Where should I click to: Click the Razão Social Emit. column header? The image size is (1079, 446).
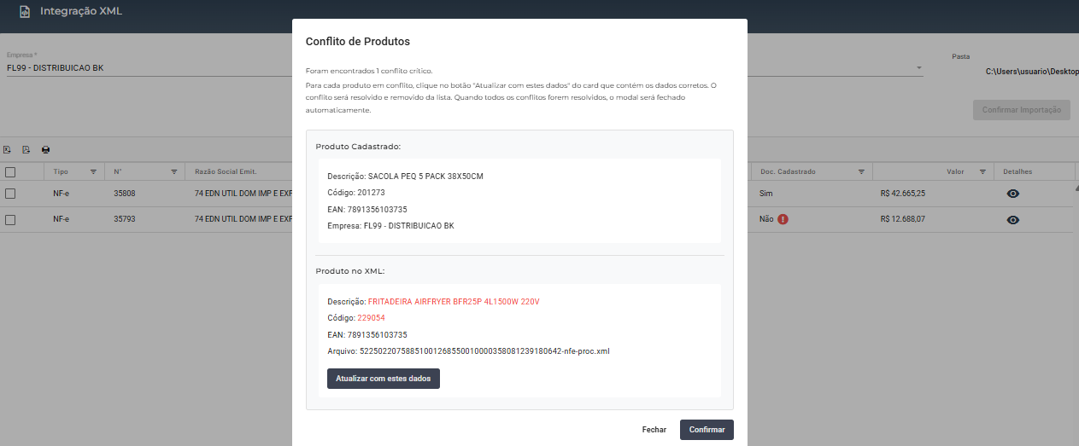click(226, 171)
